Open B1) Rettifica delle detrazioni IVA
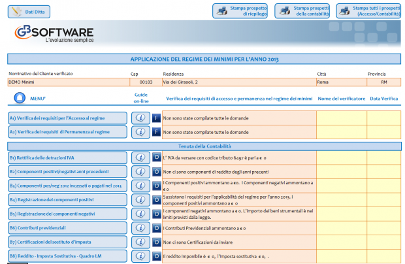 click(x=67, y=158)
